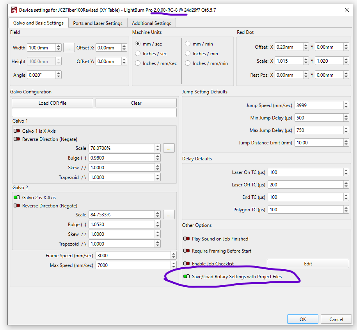Click Laser Off TC input 200
Viewport: 357px width, 330px height.
pyautogui.click(x=305, y=184)
